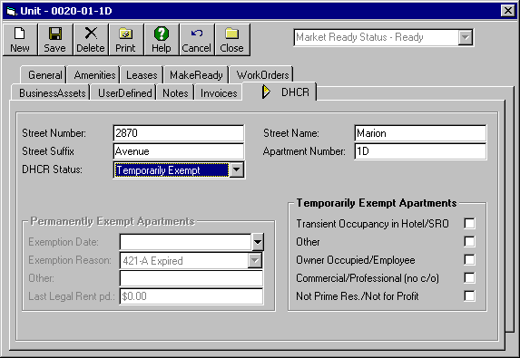Expand the DHCR Status dropdown
The image size is (520, 358).
[237, 169]
